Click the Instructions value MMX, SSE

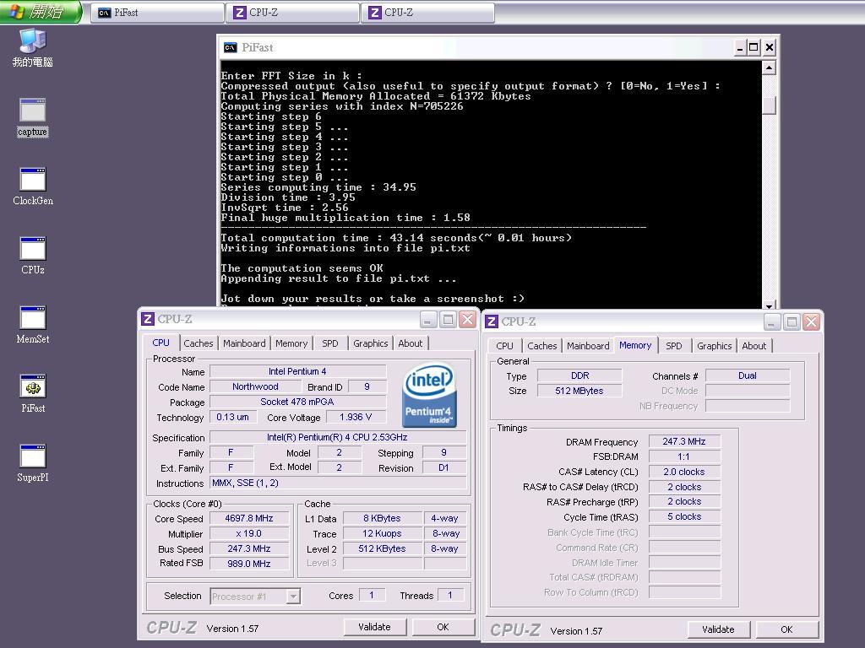coord(337,483)
